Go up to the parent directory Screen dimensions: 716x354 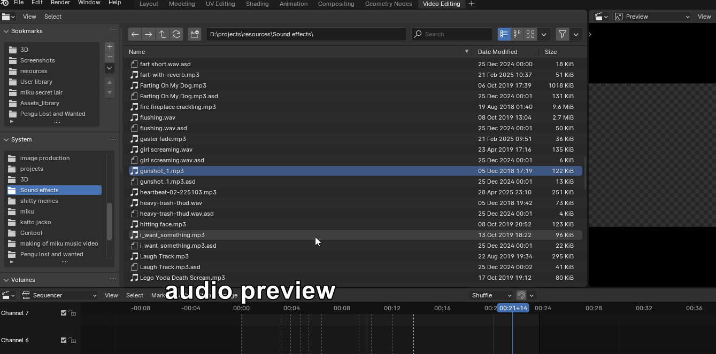(163, 34)
